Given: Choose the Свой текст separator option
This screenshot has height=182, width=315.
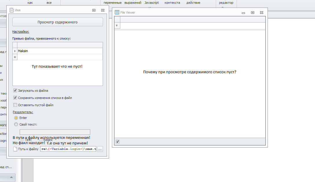Looking at the screenshot, I should pyautogui.click(x=16, y=124).
